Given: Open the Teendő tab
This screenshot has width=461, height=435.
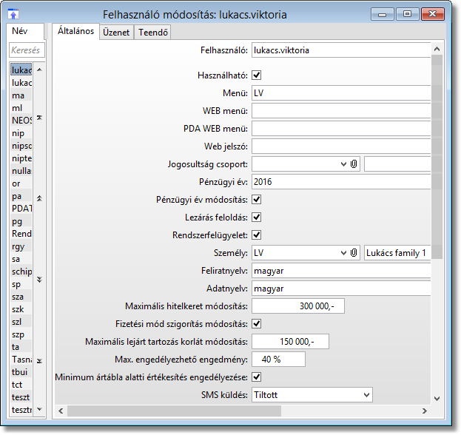Looking at the screenshot, I should coord(153,32).
